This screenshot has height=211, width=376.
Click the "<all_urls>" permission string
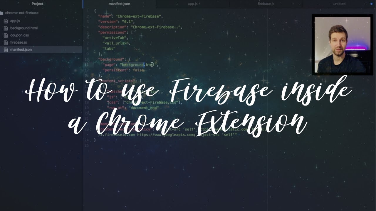click(116, 43)
